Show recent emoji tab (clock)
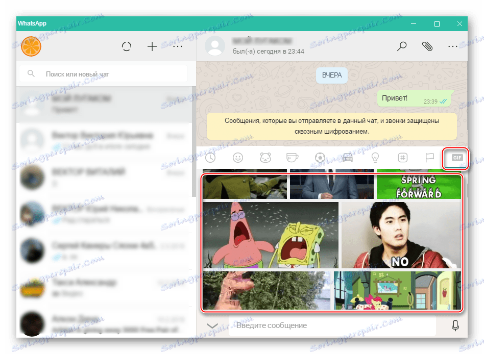Screen dimensions: 484x354 tap(210, 158)
